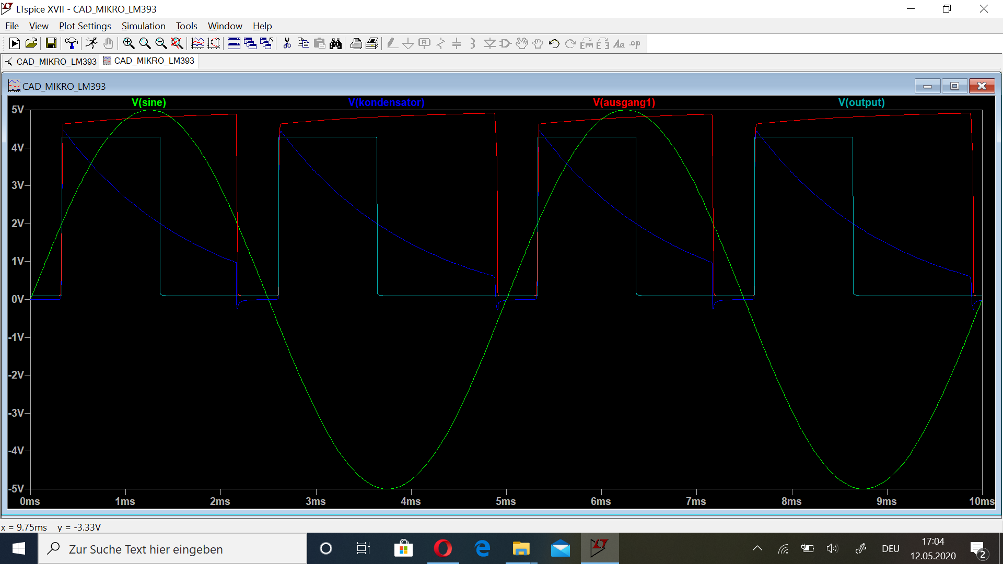Click the 5ms time axis label

(506, 501)
